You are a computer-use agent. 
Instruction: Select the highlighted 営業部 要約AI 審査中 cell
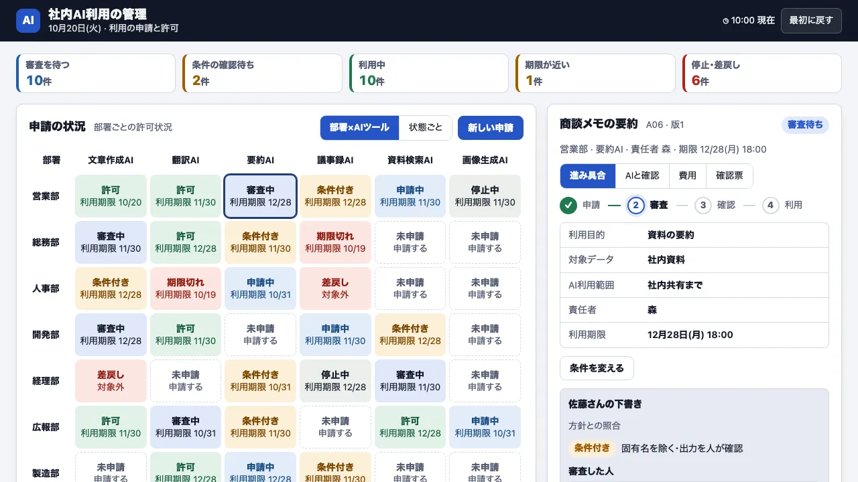pos(261,196)
